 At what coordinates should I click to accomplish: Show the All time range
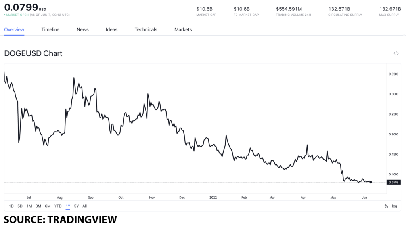pos(85,206)
